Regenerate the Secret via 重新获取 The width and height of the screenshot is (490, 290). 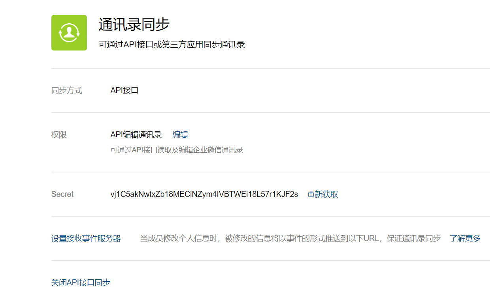[322, 195]
